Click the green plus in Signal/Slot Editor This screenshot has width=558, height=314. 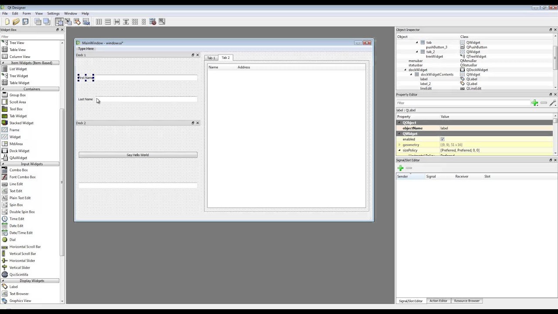pos(400,168)
